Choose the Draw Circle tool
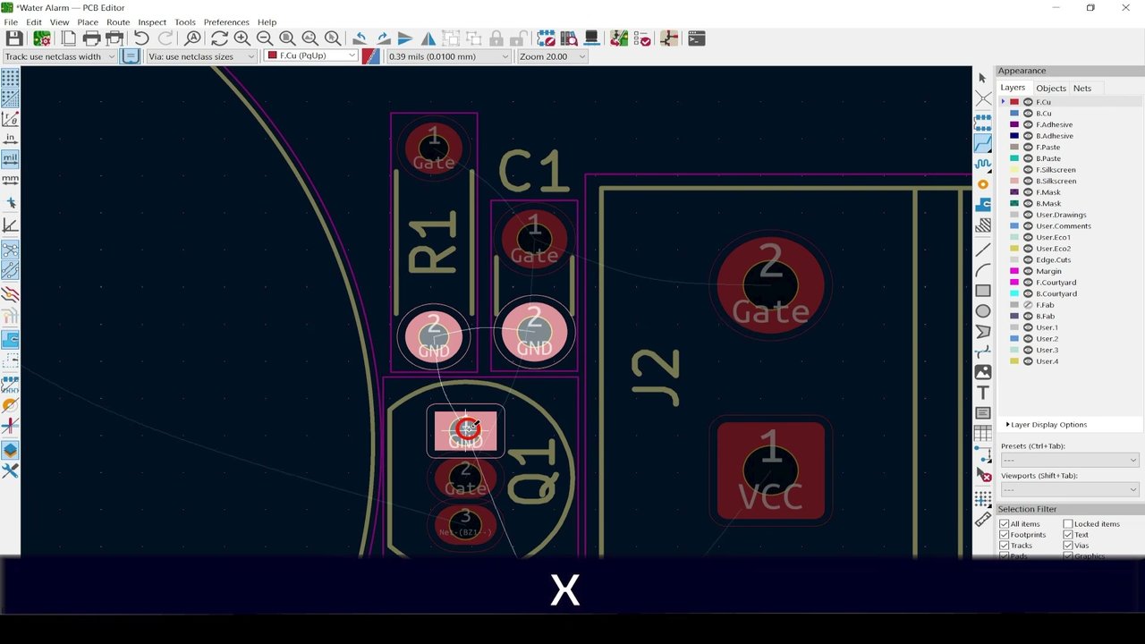 [x=983, y=311]
